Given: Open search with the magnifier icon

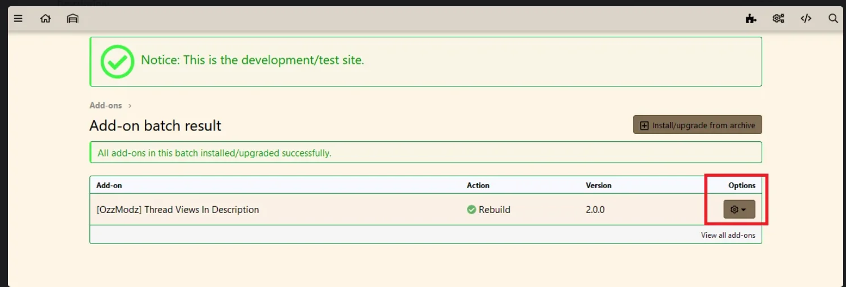Looking at the screenshot, I should pyautogui.click(x=833, y=19).
